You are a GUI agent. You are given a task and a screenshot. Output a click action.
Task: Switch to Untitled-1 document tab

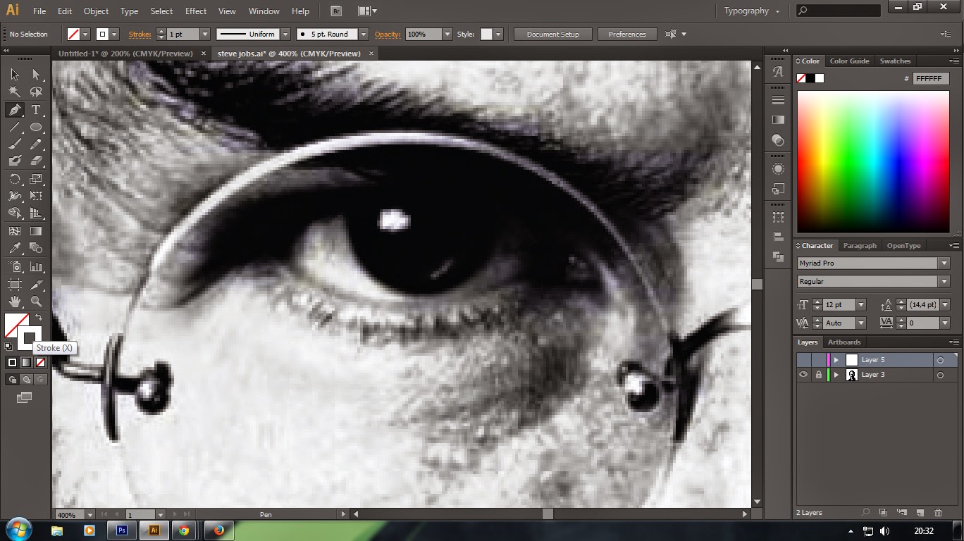(x=124, y=53)
